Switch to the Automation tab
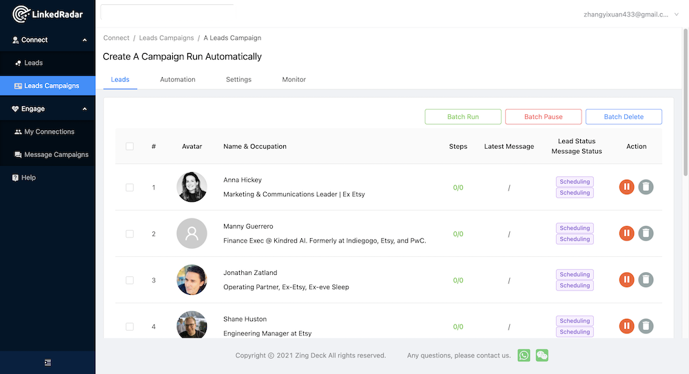Screen dimensions: 689x374 click(x=178, y=79)
